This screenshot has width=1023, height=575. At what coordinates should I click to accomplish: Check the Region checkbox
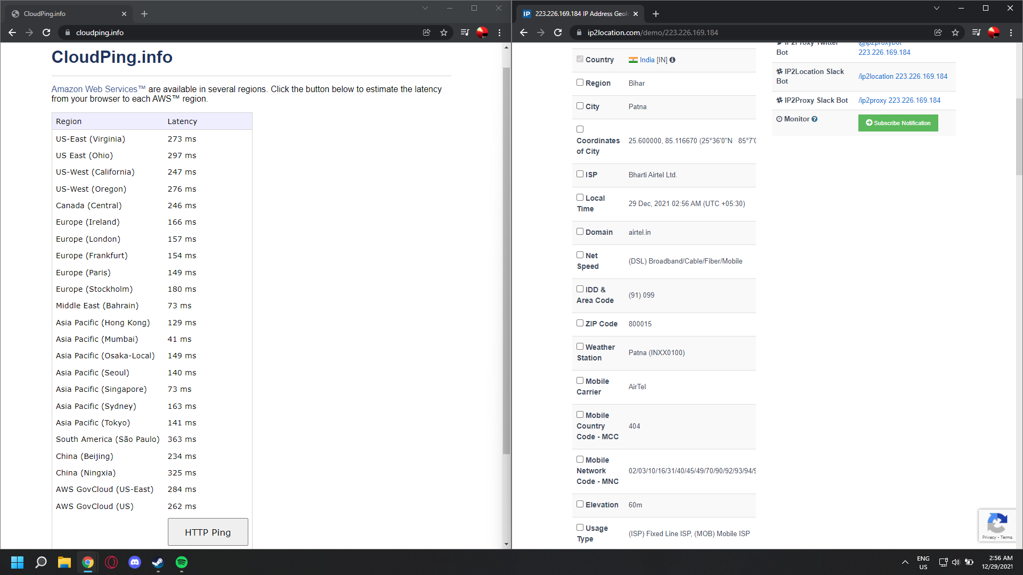pos(580,83)
